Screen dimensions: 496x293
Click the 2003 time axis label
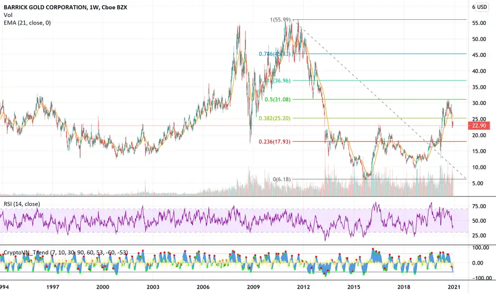(x=153, y=287)
